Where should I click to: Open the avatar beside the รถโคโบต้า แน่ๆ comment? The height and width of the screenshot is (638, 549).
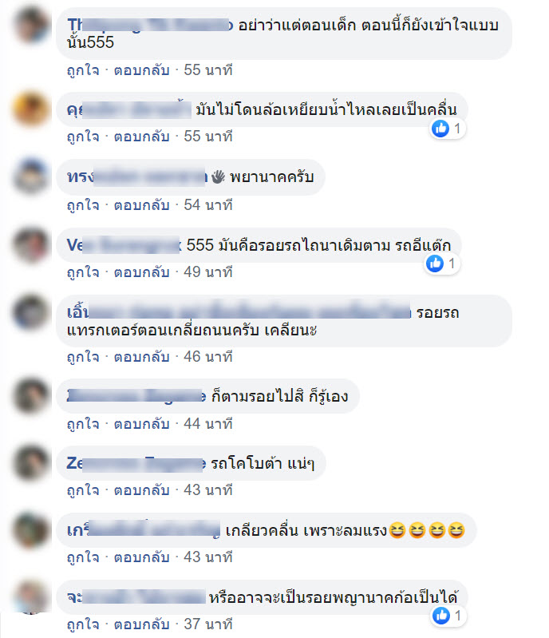pyautogui.click(x=31, y=462)
